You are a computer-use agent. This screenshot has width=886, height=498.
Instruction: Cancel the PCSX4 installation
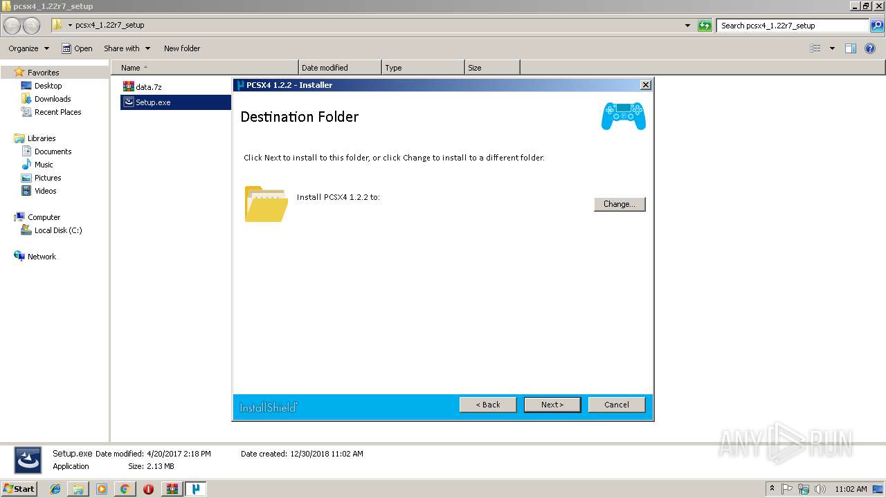[616, 405]
